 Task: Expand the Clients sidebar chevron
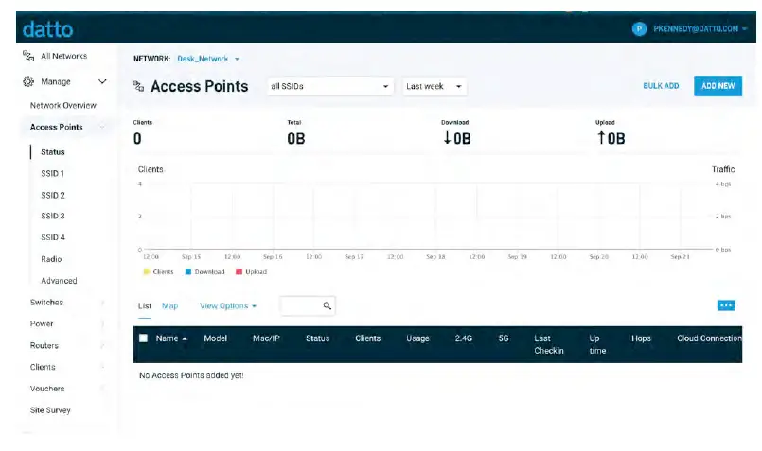(x=102, y=367)
